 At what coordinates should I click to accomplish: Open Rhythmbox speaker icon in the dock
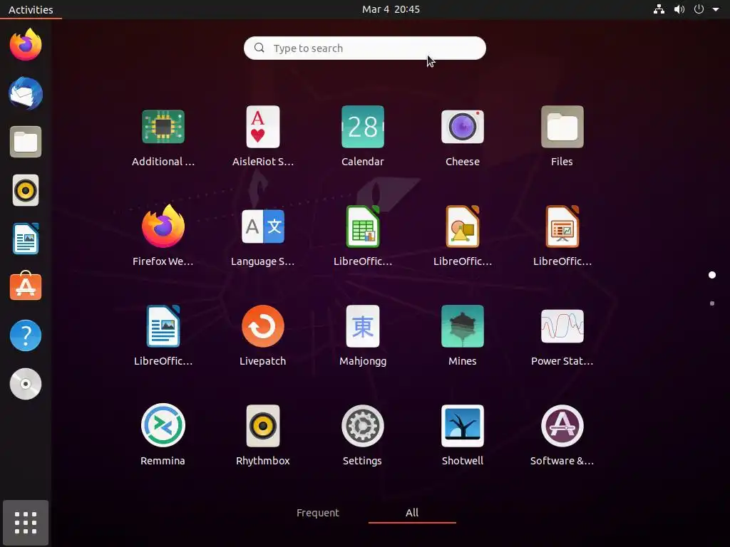tap(26, 190)
